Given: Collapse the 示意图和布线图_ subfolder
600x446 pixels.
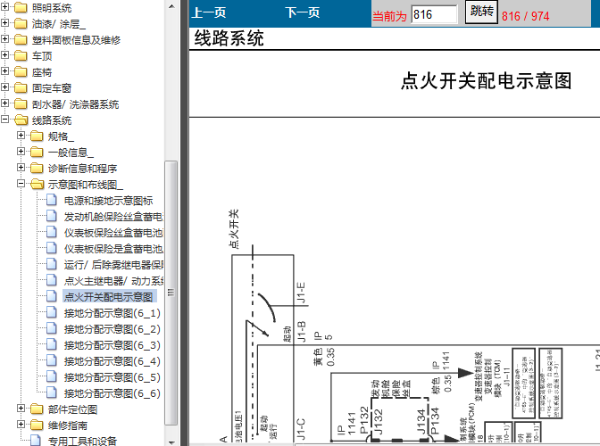Looking at the screenshot, I should pyautogui.click(x=21, y=184).
